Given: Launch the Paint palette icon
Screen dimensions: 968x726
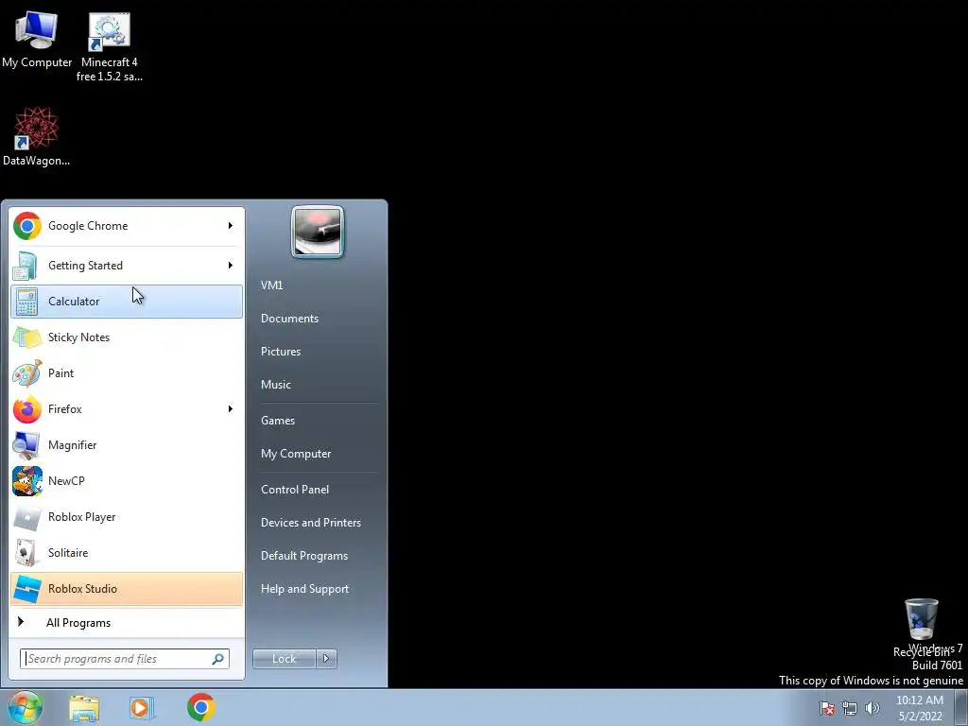Looking at the screenshot, I should [26, 373].
